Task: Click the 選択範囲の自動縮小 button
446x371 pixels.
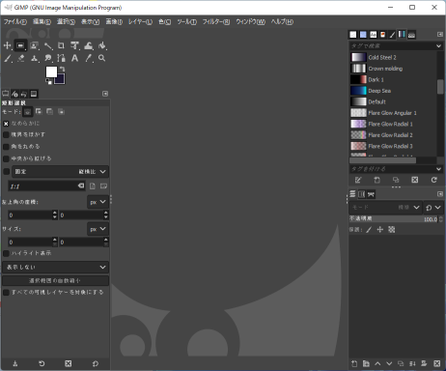Action: pos(55,281)
